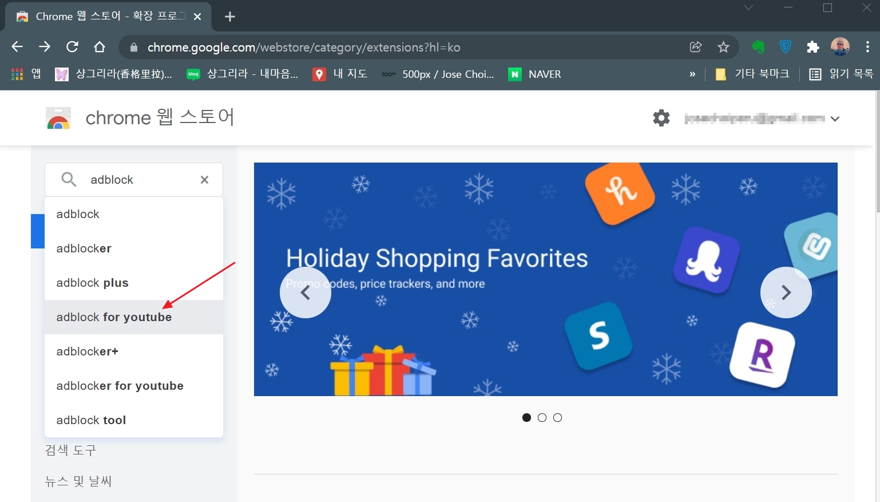Screen dimensions: 880x502
Task: Clear the adblock search text
Action: coord(204,180)
